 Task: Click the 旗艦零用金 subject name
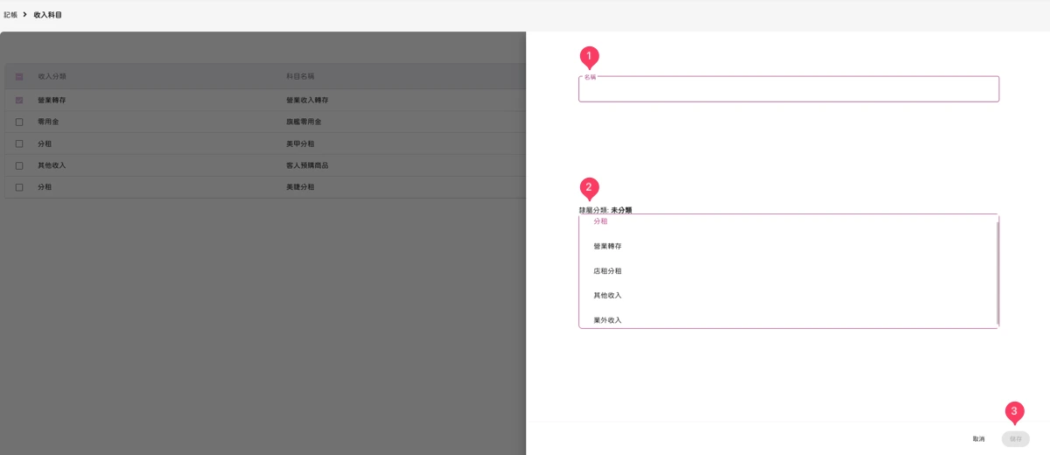[x=304, y=122]
